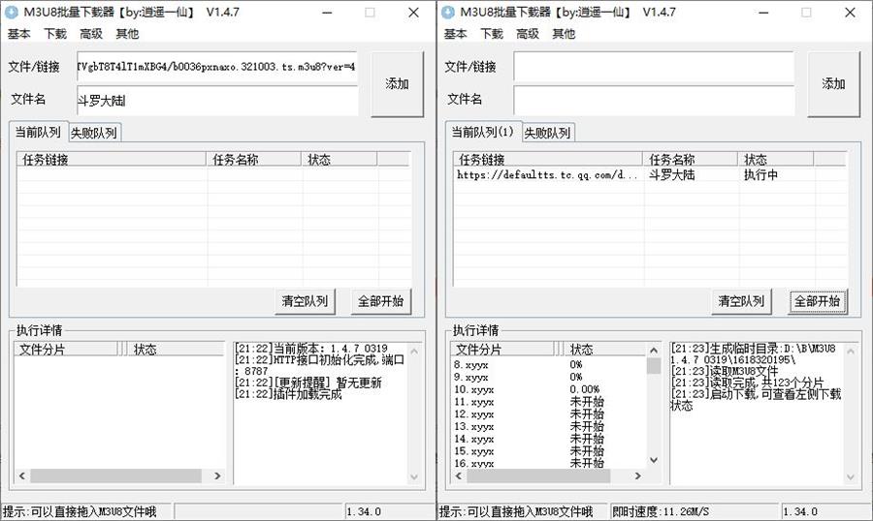
Task: Open 基本 menu in left window
Action: click(19, 34)
